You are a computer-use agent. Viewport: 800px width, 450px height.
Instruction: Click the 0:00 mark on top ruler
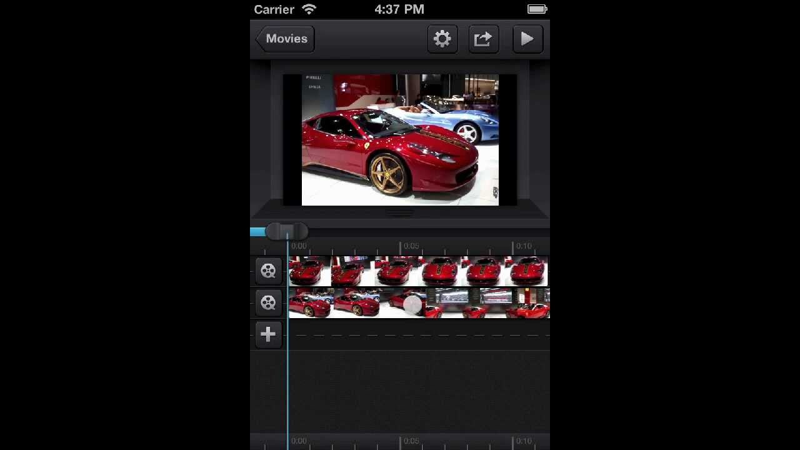pyautogui.click(x=299, y=246)
